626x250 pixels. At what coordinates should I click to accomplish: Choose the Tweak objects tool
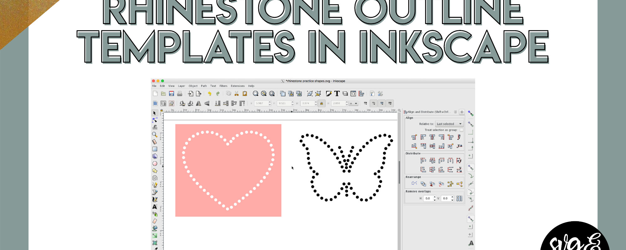pos(155,127)
